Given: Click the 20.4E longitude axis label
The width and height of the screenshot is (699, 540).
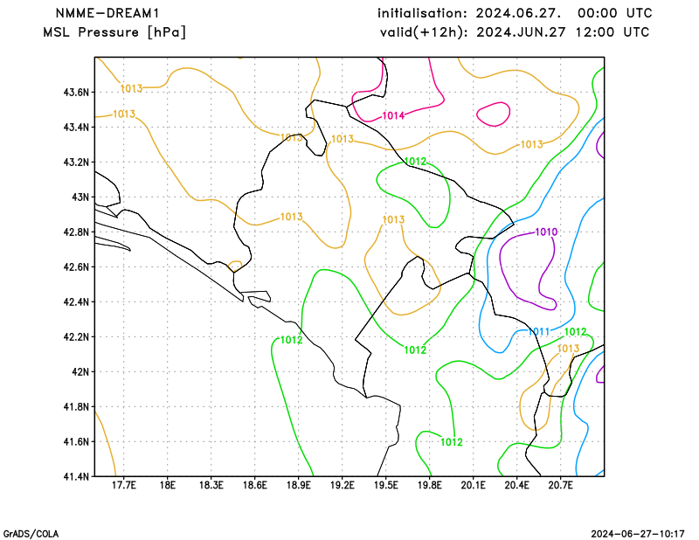Looking at the screenshot, I should tap(516, 485).
